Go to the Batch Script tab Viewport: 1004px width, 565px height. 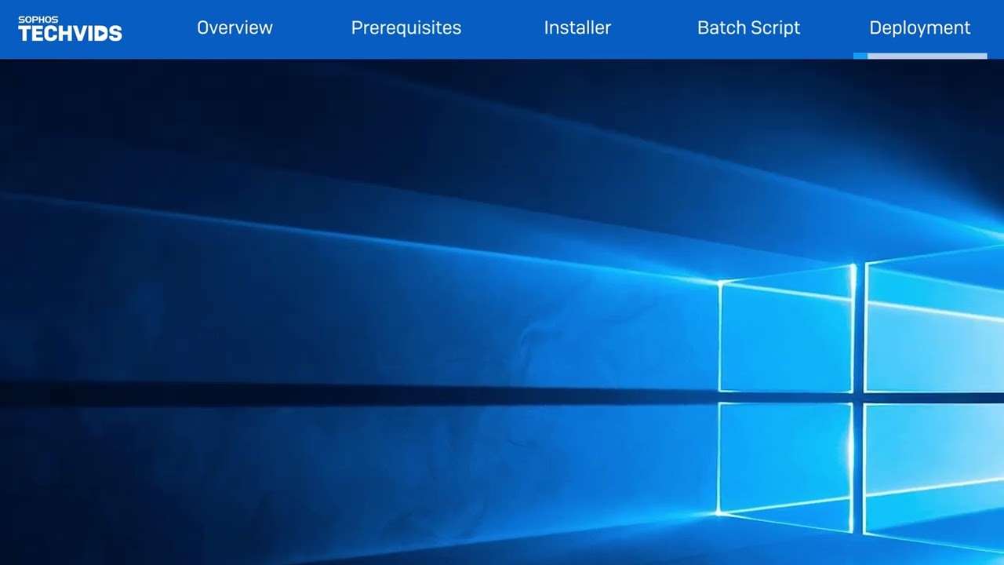tap(748, 28)
